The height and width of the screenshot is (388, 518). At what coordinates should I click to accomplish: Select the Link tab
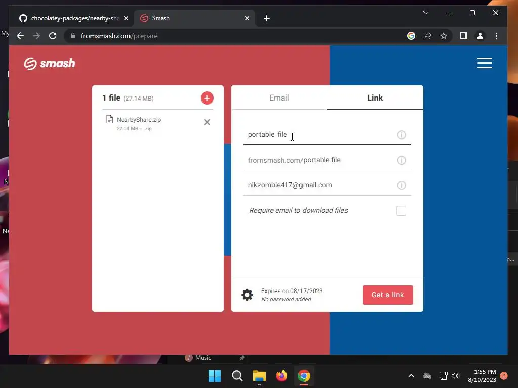pos(375,98)
